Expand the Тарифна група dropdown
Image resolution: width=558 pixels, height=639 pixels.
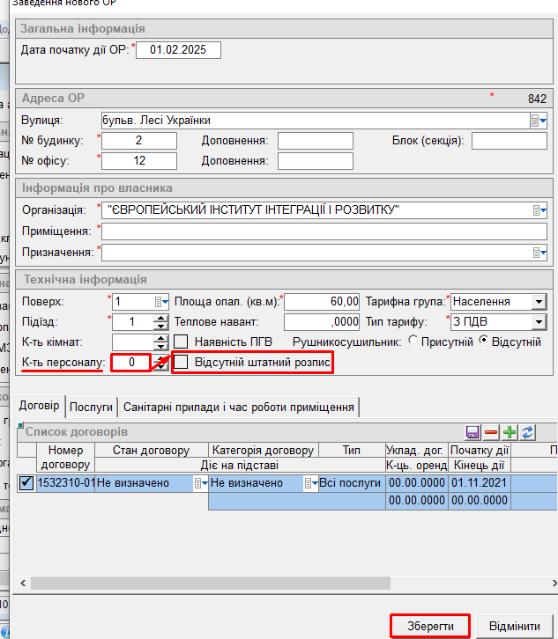click(x=539, y=302)
